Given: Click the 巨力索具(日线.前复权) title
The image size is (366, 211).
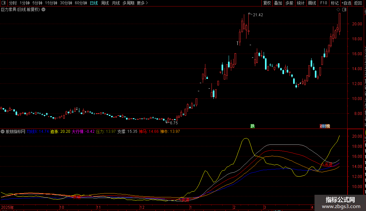Looking at the screenshot, I should tap(20, 10).
